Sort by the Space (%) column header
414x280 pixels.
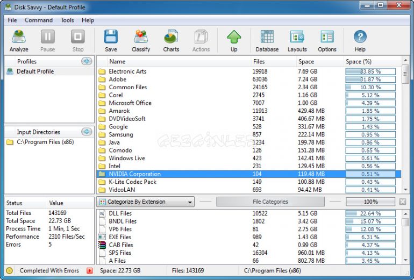click(372, 61)
